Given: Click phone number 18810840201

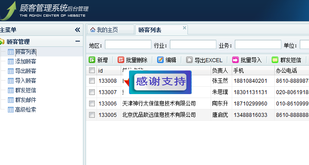Looking at the screenshot, I should coord(250,81).
